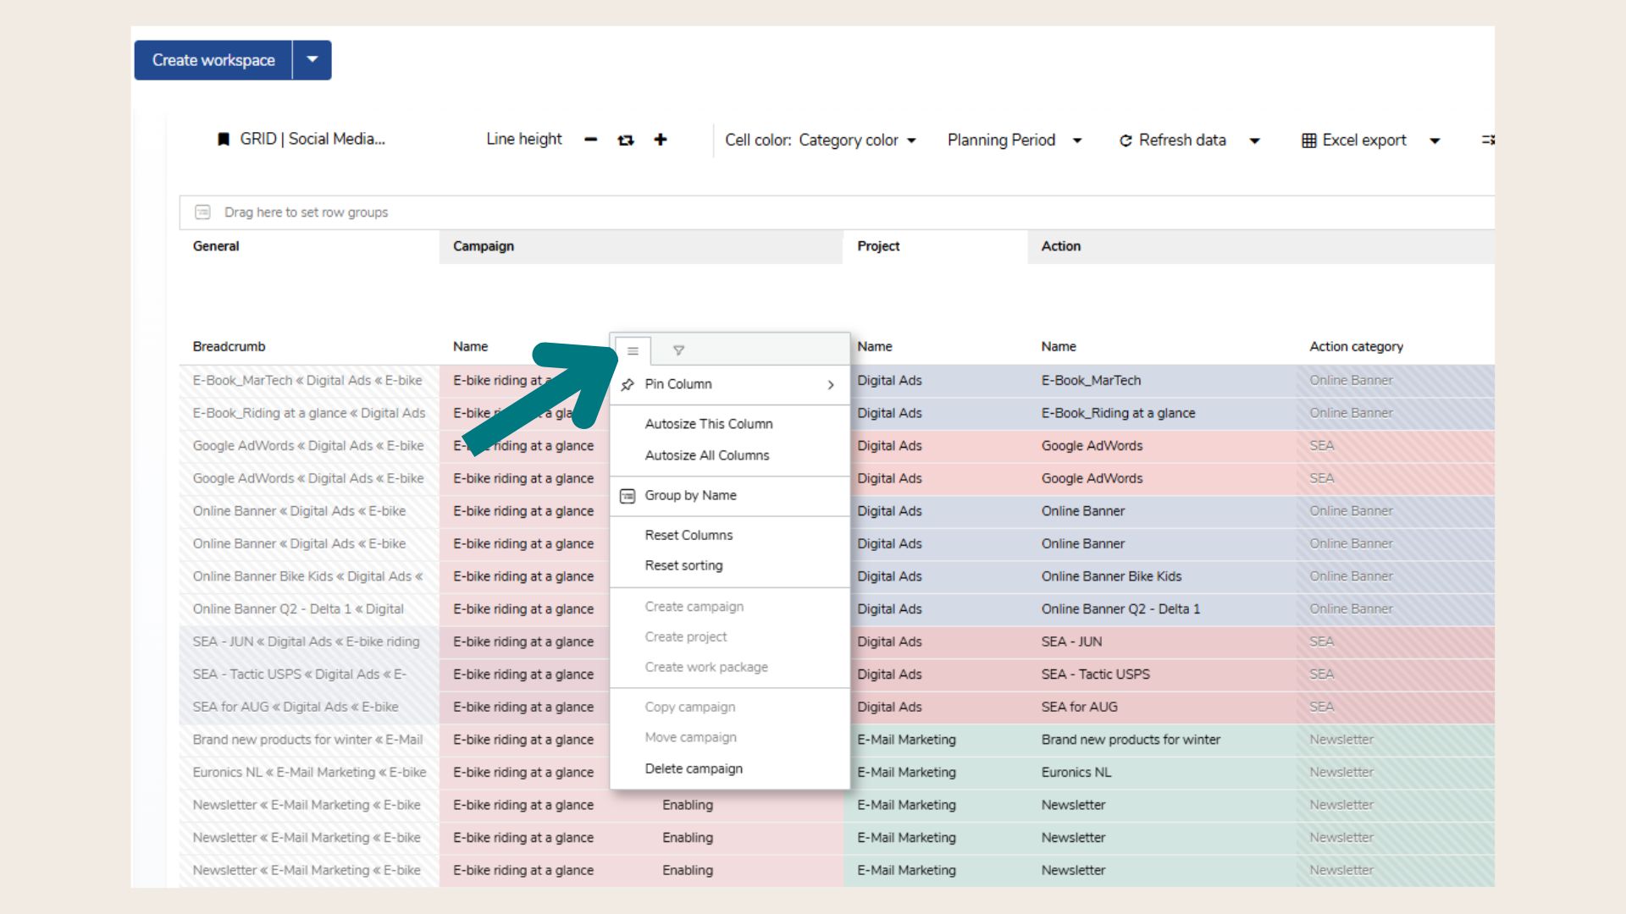
Task: Click the row group icon beside Group by Name
Action: [x=628, y=496]
